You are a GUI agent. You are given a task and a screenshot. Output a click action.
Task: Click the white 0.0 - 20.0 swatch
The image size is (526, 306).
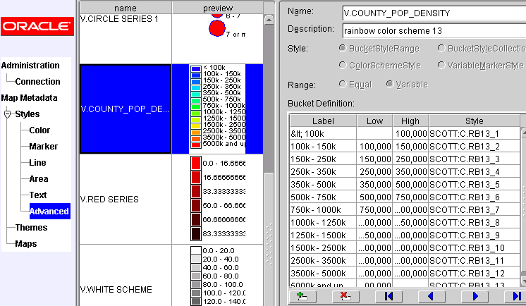(196, 250)
